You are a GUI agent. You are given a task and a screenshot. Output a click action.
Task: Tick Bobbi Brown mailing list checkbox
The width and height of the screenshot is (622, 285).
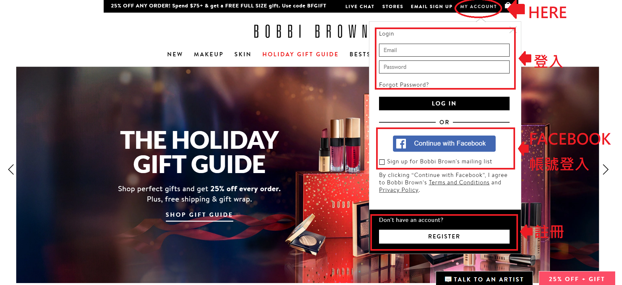click(x=382, y=162)
